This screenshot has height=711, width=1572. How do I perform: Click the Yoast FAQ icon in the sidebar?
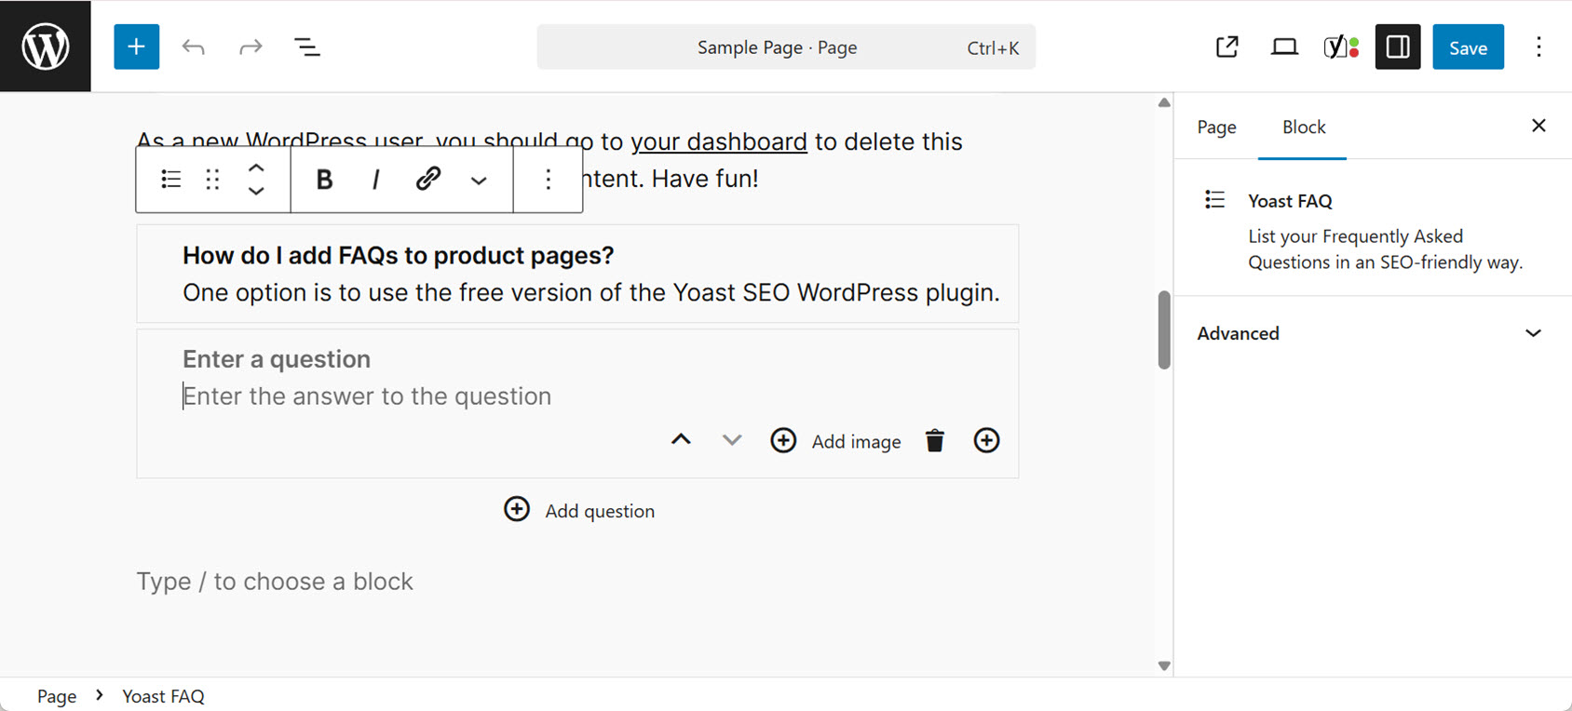coord(1214,199)
